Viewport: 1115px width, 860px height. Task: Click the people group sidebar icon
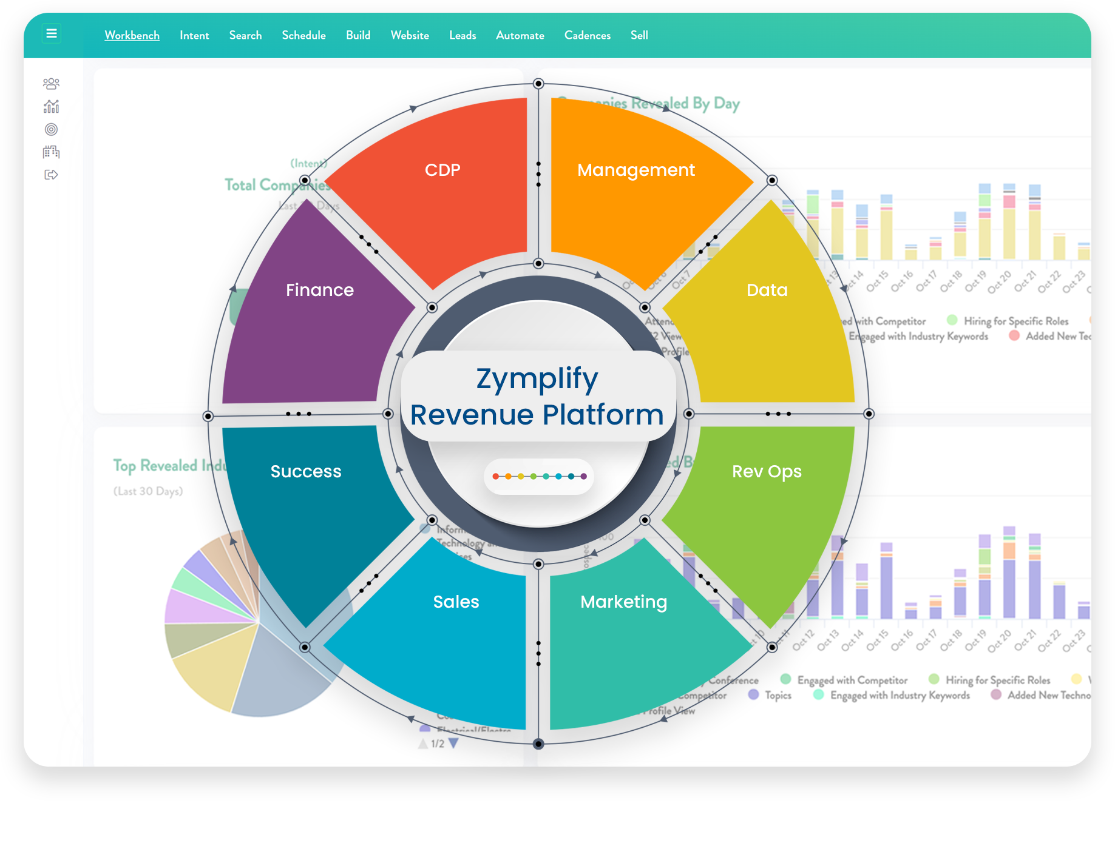[52, 84]
